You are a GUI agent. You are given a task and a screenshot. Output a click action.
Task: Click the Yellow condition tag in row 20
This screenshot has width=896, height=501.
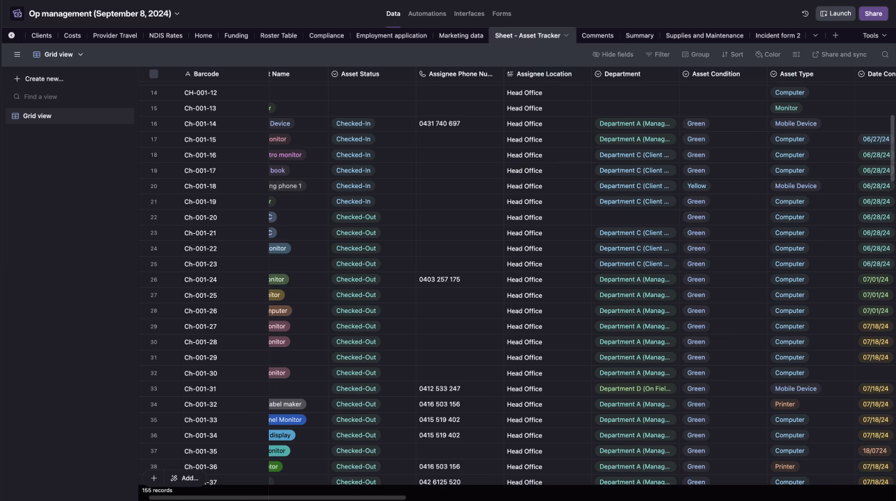coord(696,186)
